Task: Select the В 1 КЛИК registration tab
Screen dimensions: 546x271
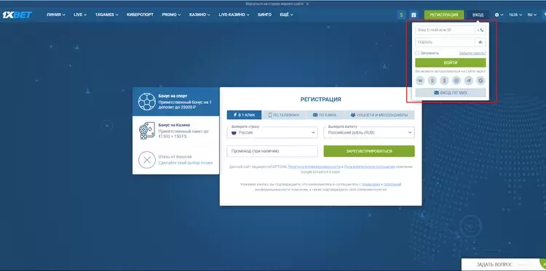Action: point(244,115)
